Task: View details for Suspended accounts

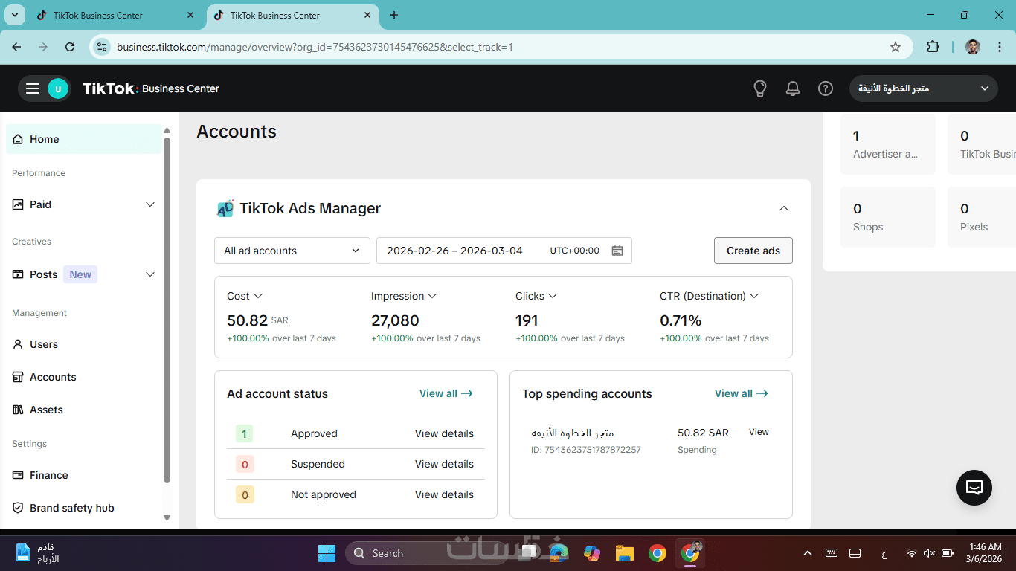Action: tap(444, 464)
